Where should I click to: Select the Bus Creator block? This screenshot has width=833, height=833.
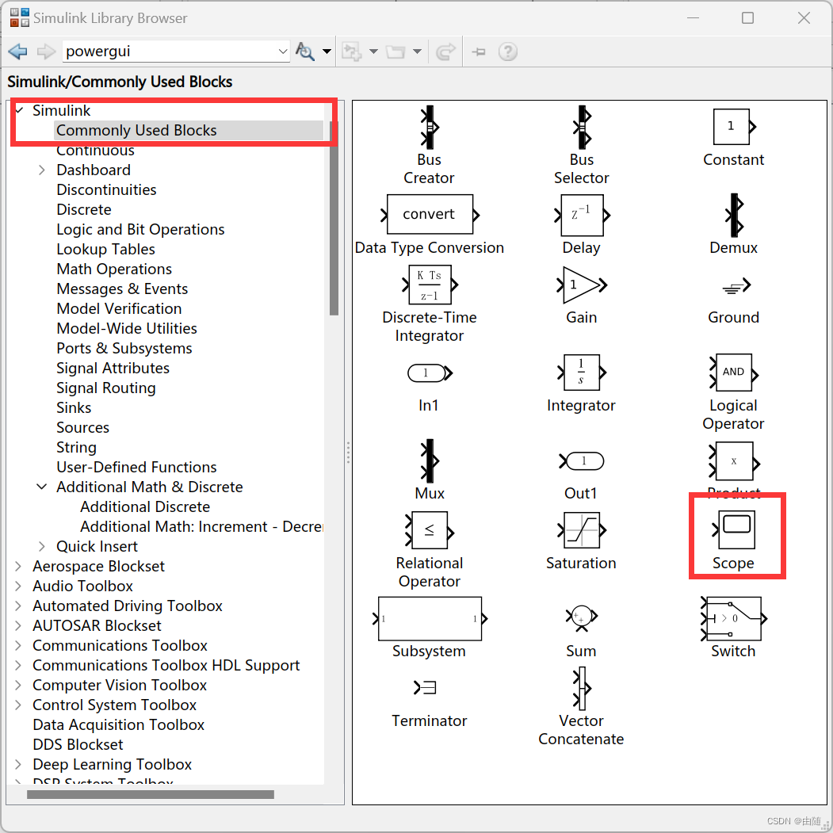click(430, 128)
